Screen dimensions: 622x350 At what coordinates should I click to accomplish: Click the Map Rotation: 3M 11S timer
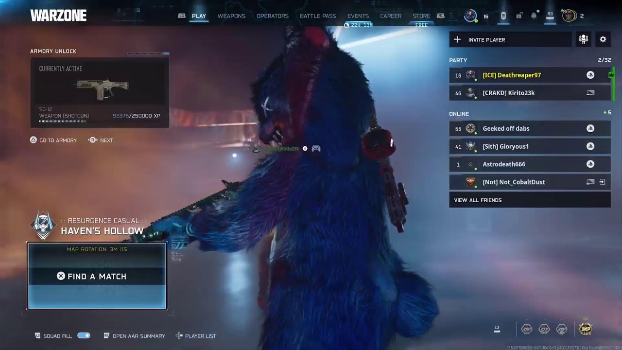click(97, 249)
